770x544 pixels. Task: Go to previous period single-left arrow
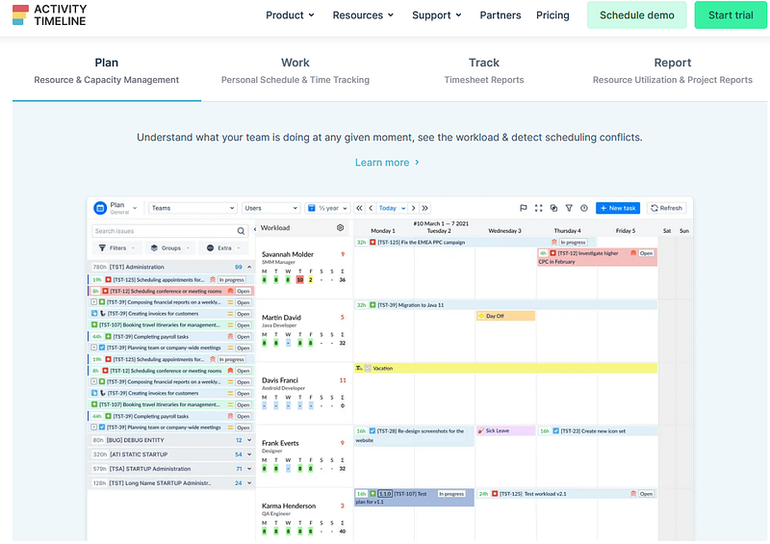point(371,208)
